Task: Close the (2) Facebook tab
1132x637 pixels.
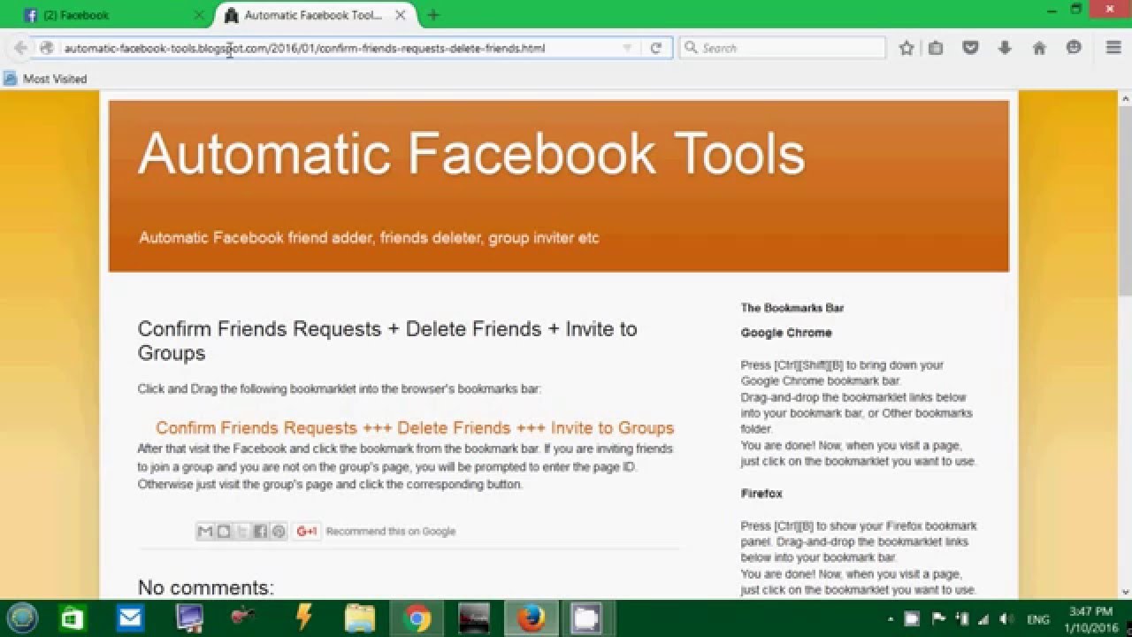Action: tap(199, 15)
